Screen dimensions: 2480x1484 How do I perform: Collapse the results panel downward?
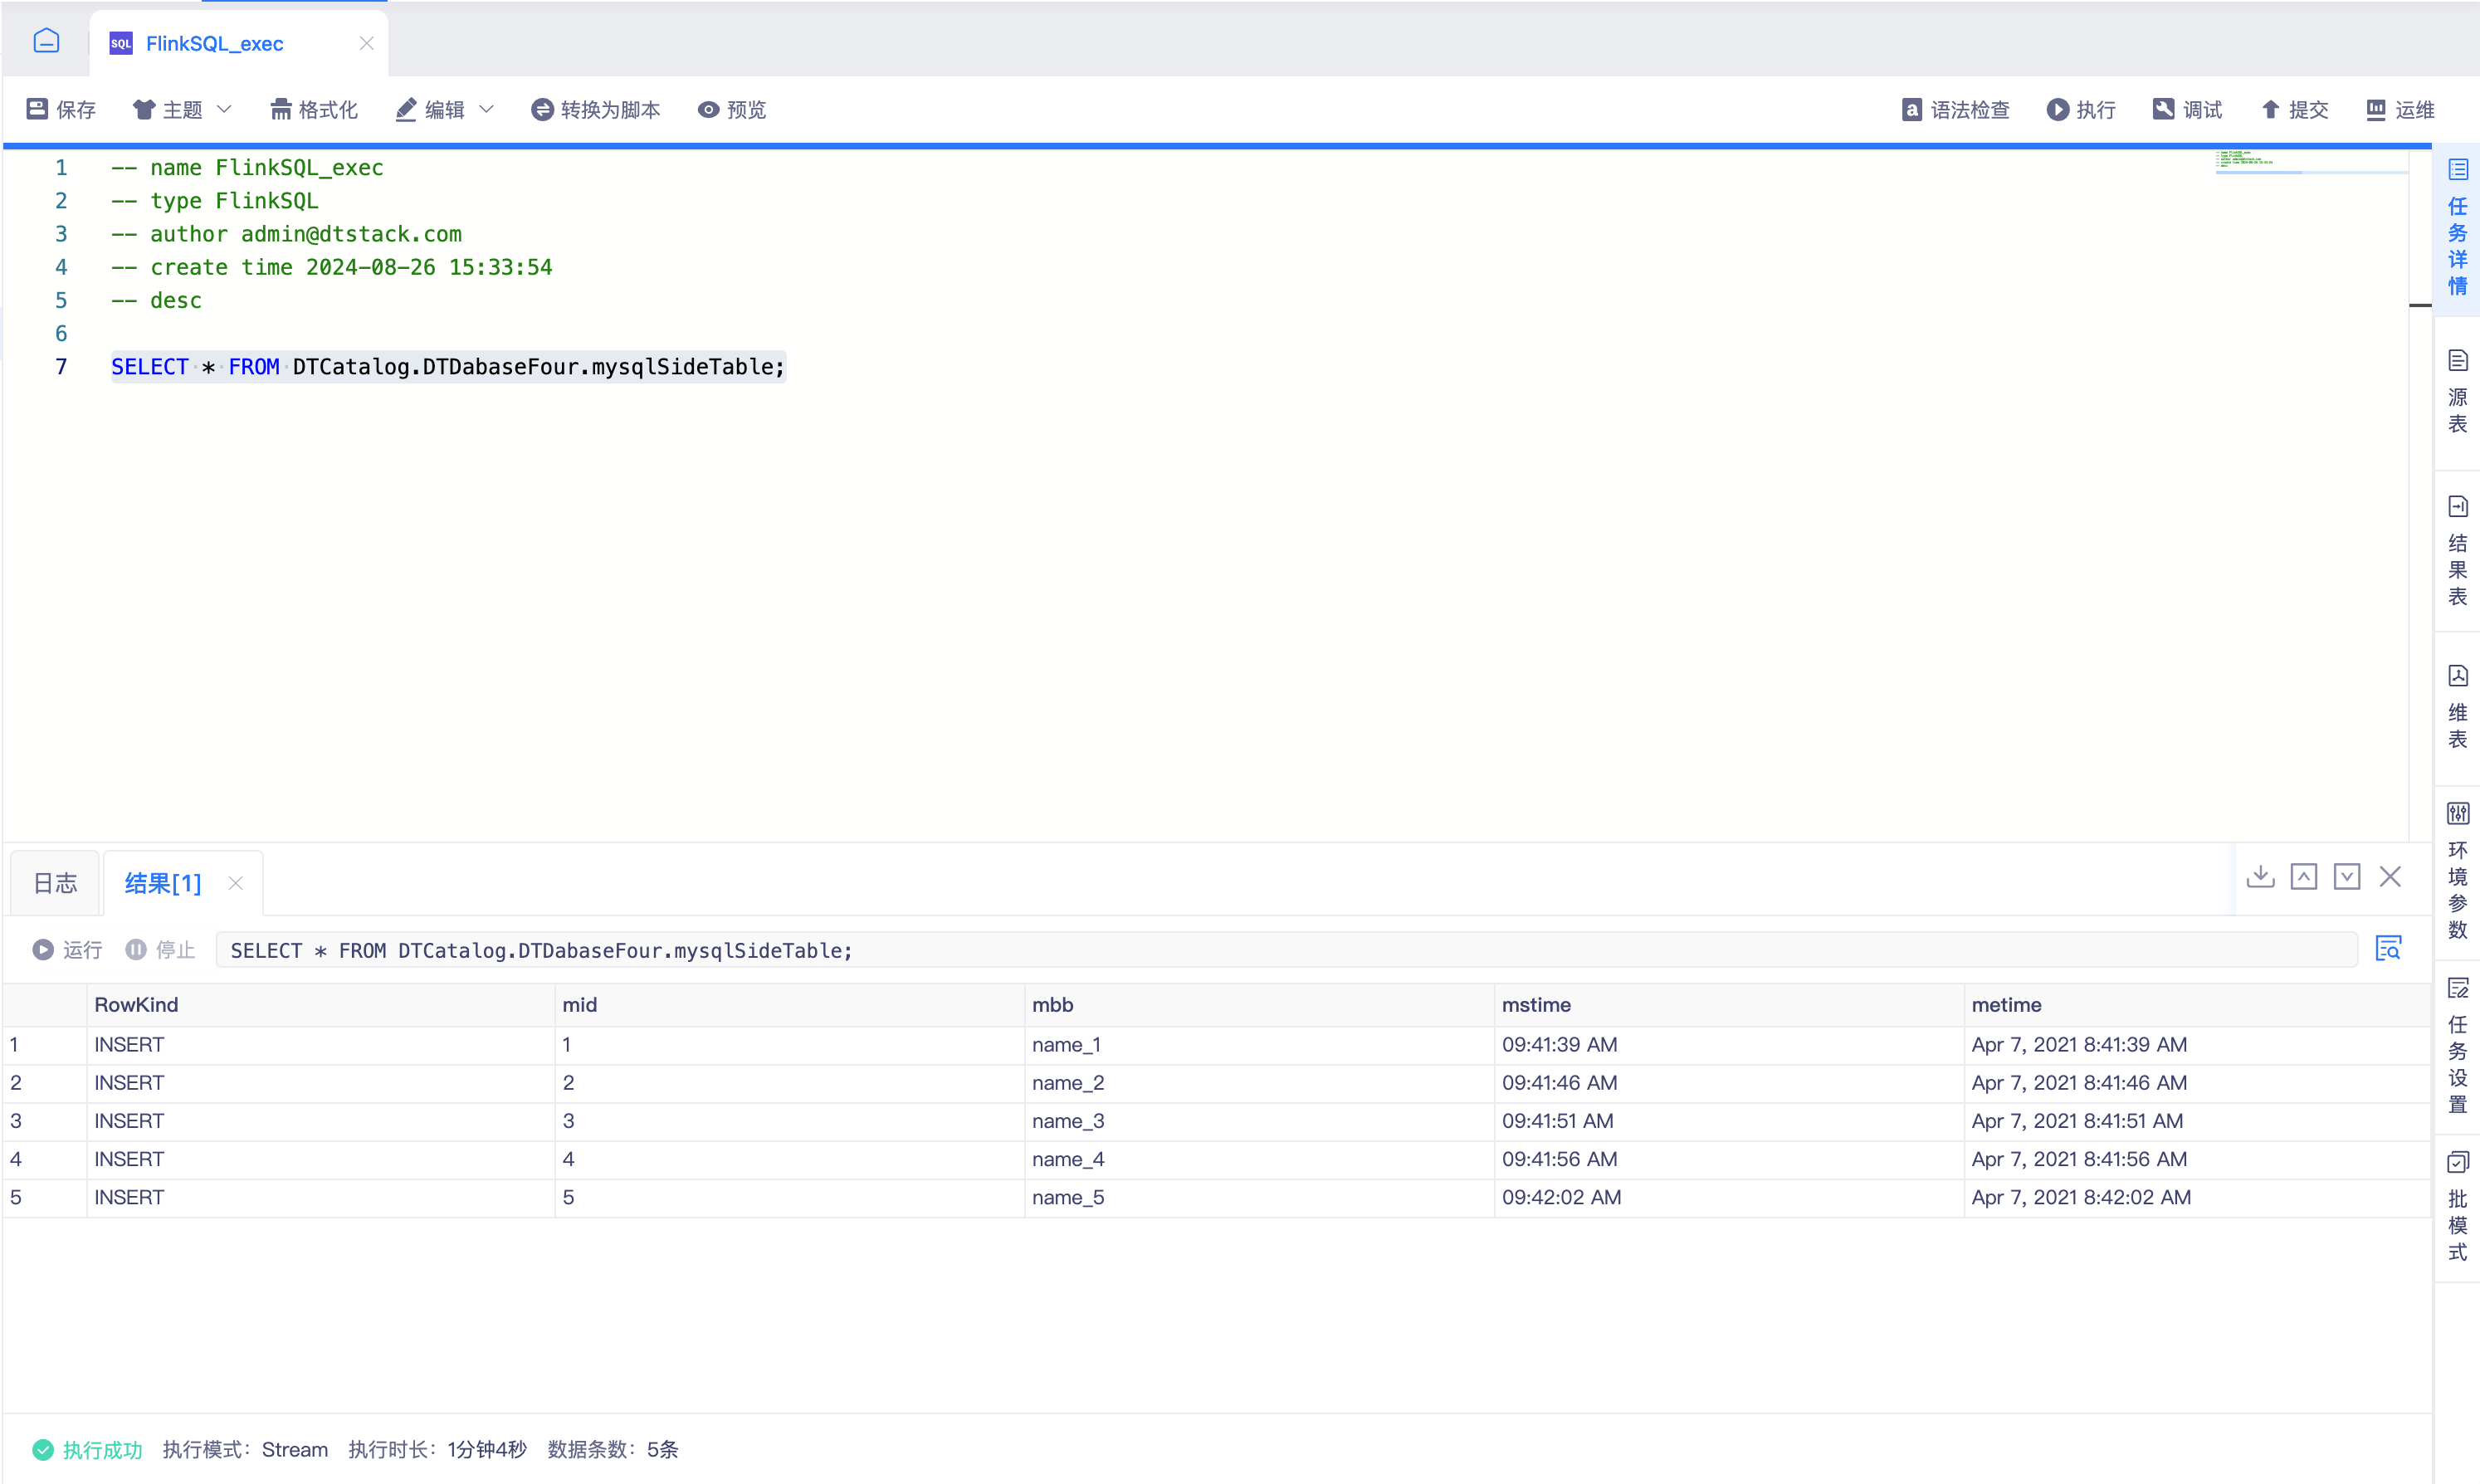click(2347, 877)
